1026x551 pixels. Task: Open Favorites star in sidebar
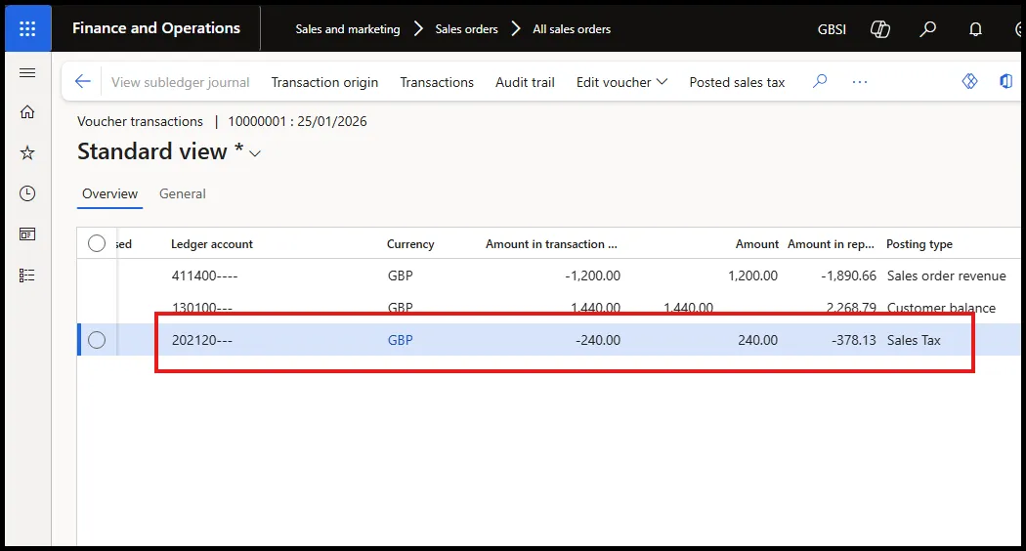[x=27, y=153]
